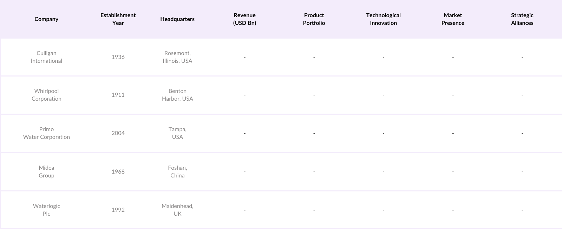Select the Waterlogic Plc company cell
The width and height of the screenshot is (562, 229).
[46, 210]
